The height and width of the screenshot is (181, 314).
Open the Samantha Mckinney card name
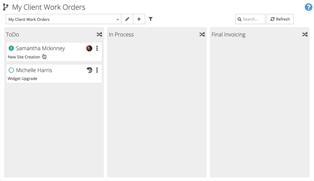coord(40,48)
